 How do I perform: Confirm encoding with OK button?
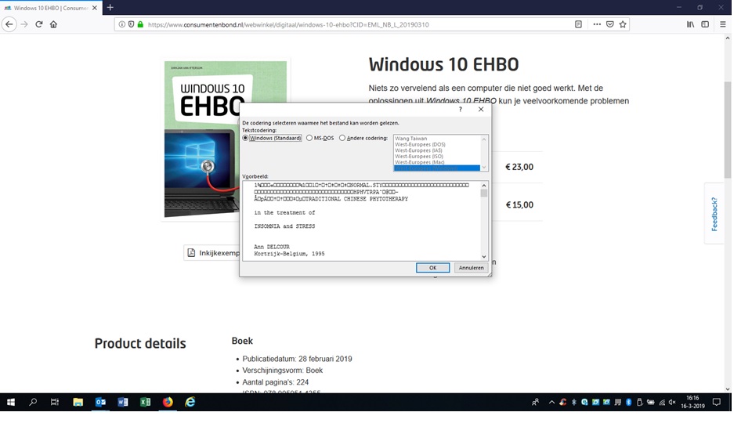pos(432,268)
